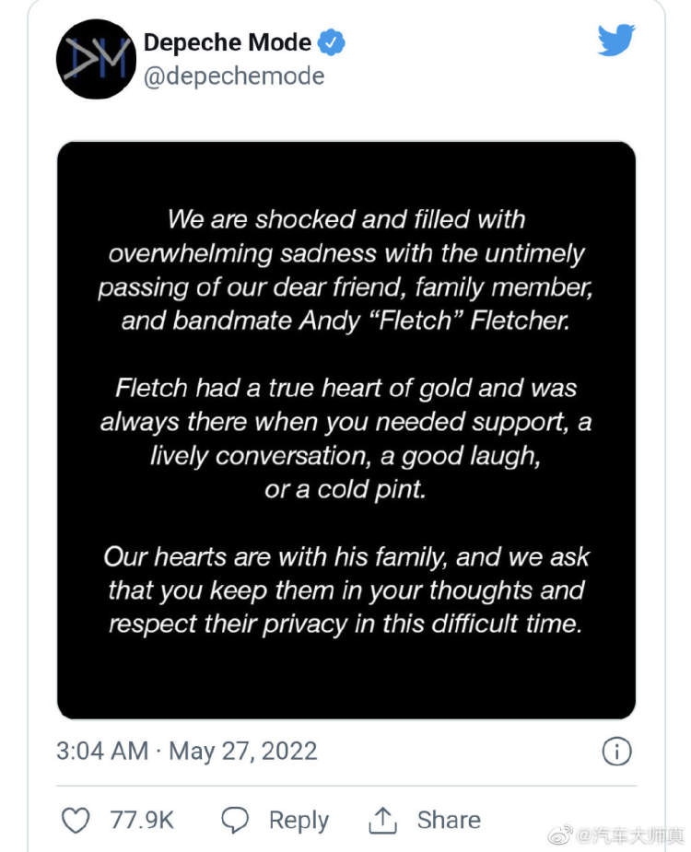Open the 3:04 AM timestamp
Screen dimensions: 691x852
[x=102, y=752]
